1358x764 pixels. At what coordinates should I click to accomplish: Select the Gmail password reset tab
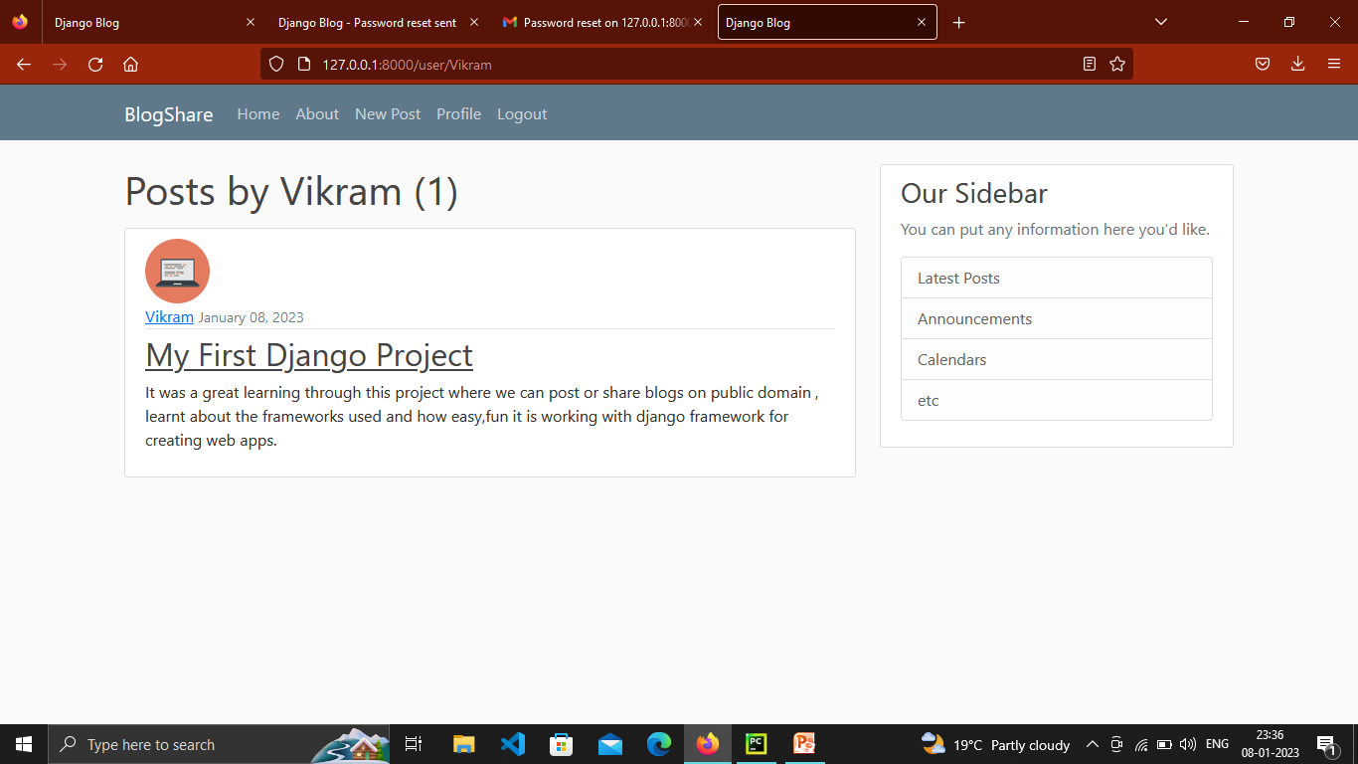[596, 22]
